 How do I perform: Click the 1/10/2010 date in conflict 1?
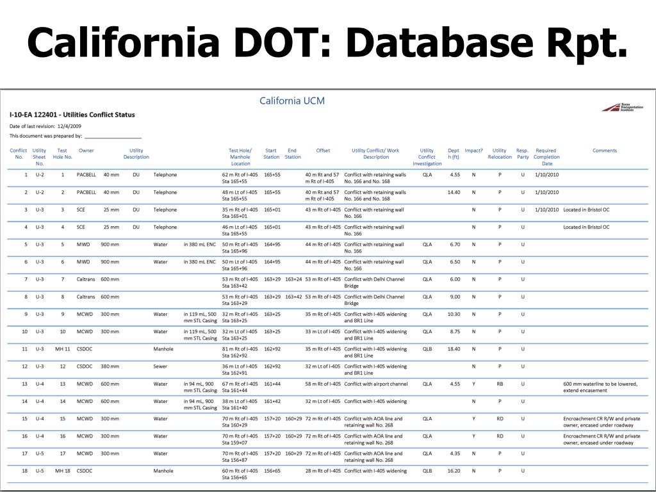pyautogui.click(x=547, y=175)
